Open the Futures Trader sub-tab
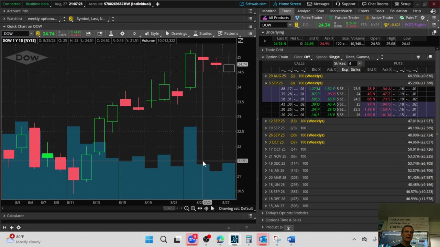 point(344,18)
